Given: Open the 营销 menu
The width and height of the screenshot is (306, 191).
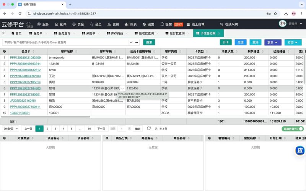Looking at the screenshot, I should [113, 24].
